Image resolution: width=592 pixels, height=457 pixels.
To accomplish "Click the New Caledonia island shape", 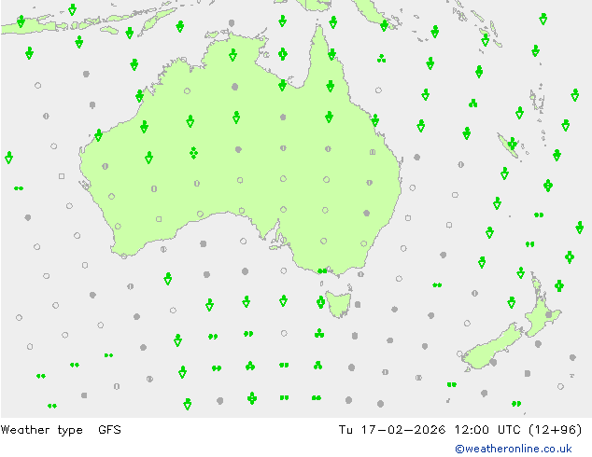I will 510,147.
